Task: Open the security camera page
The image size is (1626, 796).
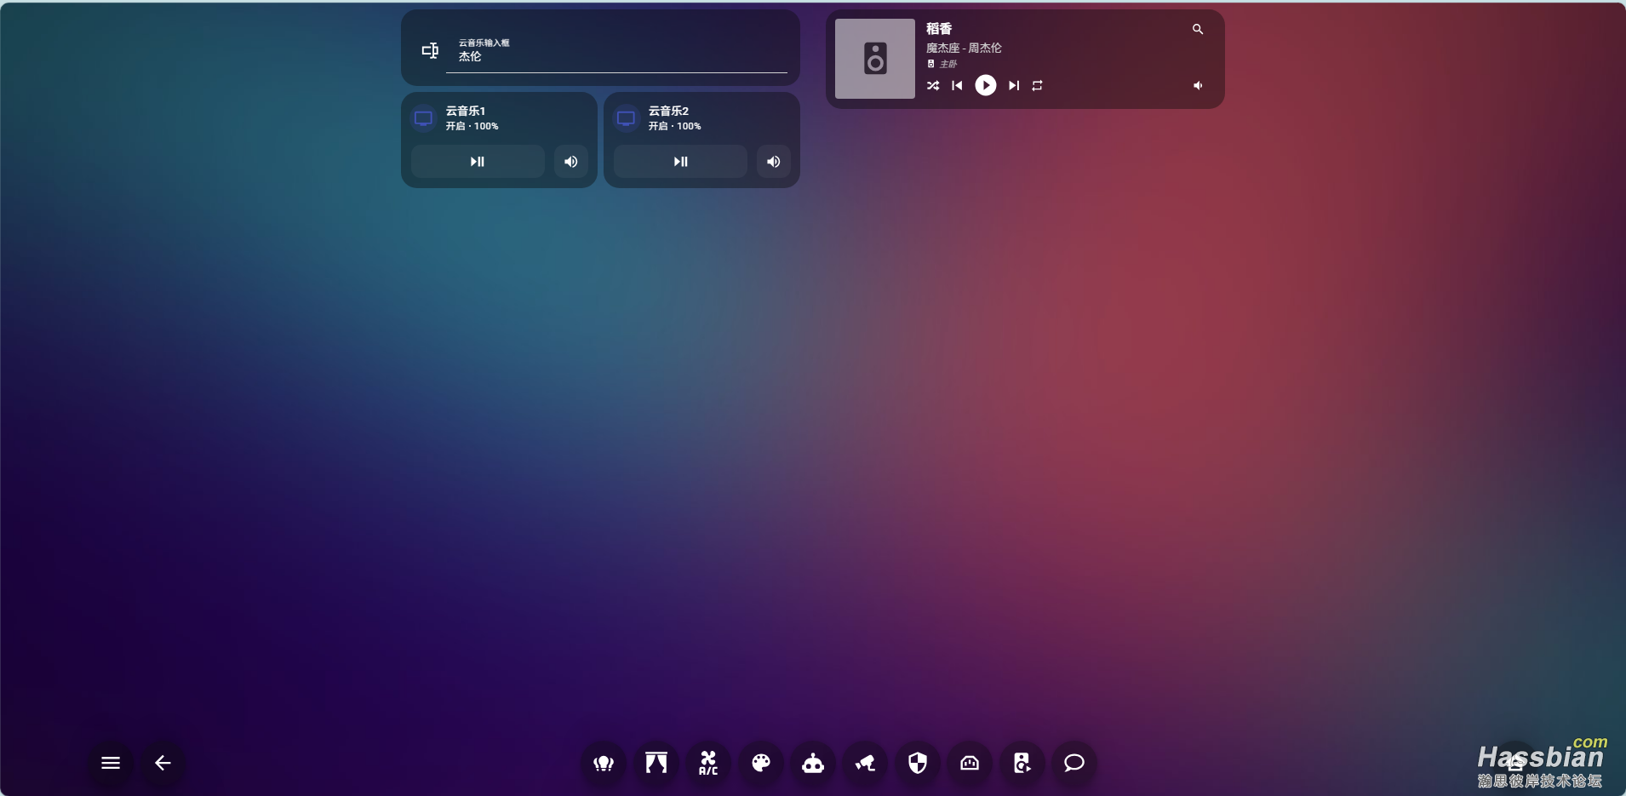Action: (865, 763)
